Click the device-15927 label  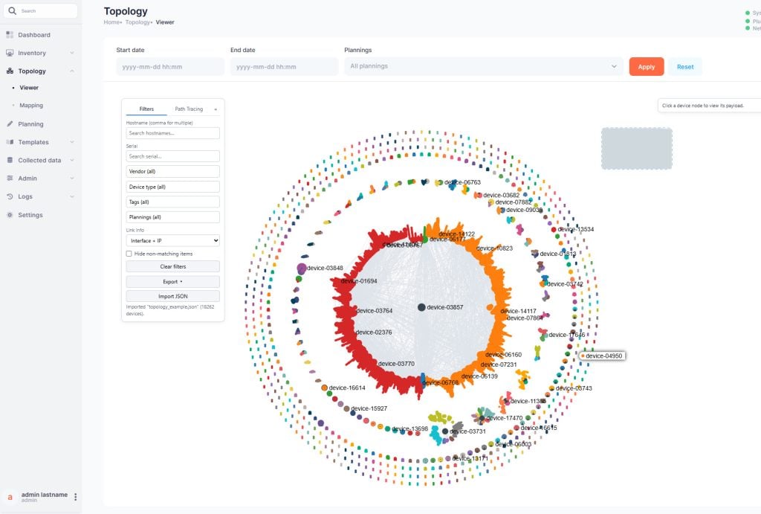click(x=369, y=408)
